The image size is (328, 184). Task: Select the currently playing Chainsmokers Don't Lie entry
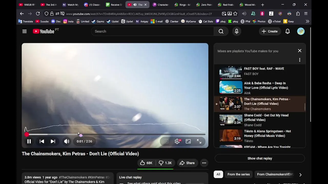(x=260, y=104)
